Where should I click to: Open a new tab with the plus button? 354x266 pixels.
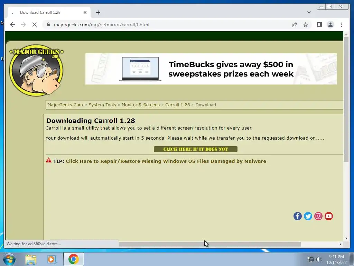(x=98, y=12)
